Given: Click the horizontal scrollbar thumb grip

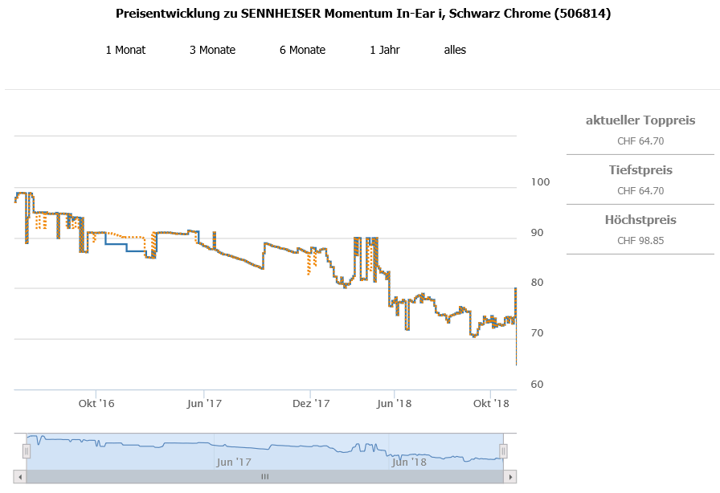Looking at the screenshot, I should 265,477.
